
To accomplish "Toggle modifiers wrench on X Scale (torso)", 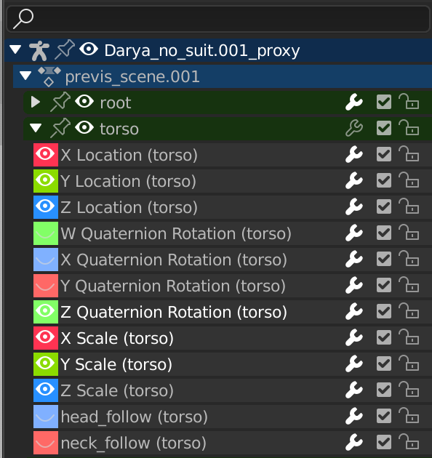I will (354, 337).
